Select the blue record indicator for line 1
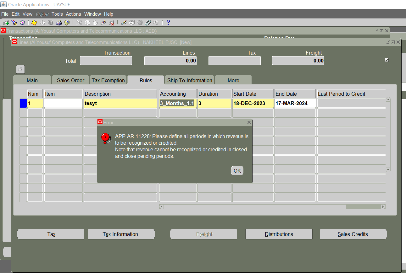This screenshot has width=406, height=273. [x=23, y=103]
